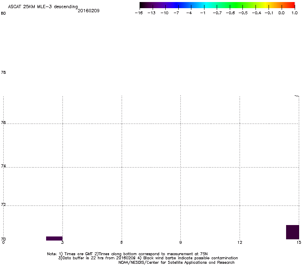Screen dimensions: 302x265
Task: Click the color bar label -16
Action: [x=139, y=13]
